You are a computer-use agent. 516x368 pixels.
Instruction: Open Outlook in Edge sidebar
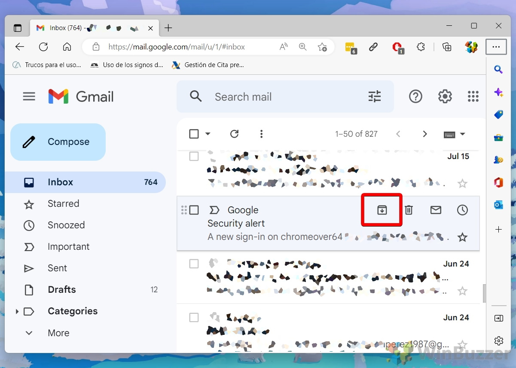[x=498, y=205]
